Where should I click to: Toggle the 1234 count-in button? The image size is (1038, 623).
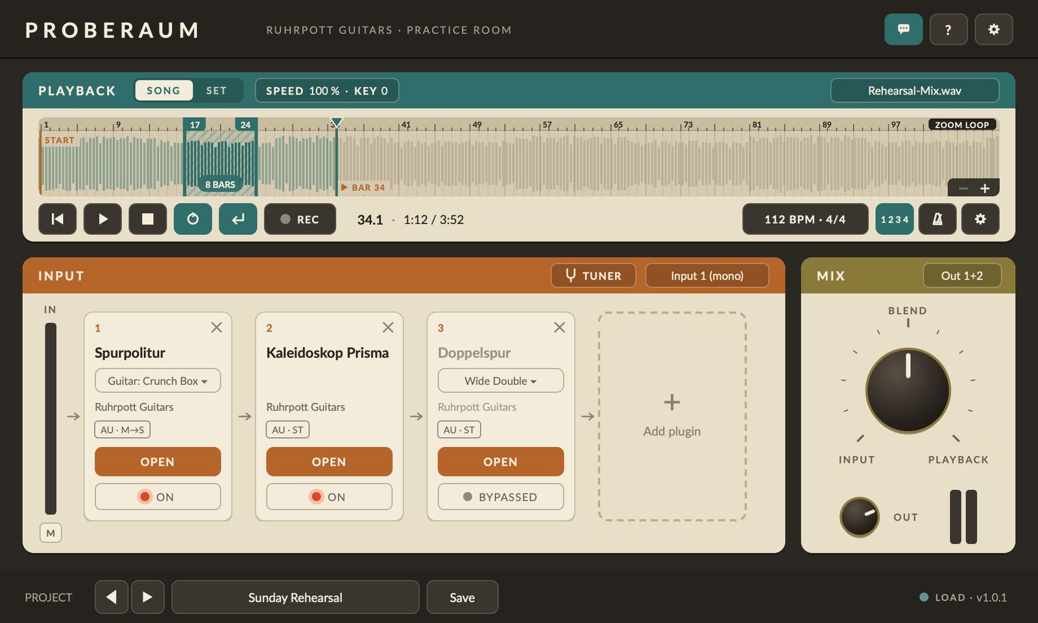pyautogui.click(x=895, y=219)
